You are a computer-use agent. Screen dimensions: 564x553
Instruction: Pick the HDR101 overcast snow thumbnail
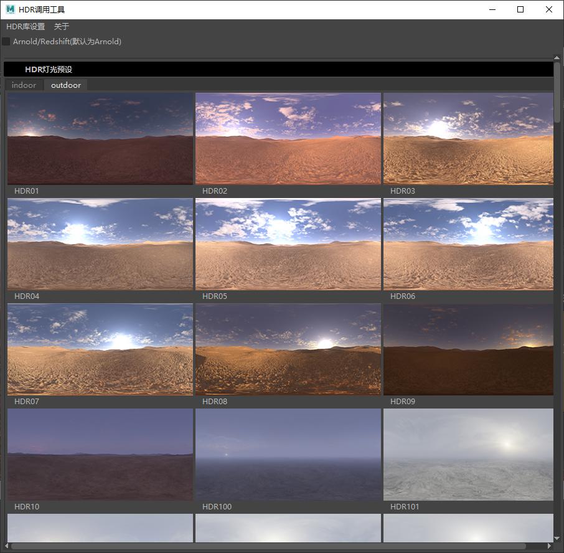(468, 455)
